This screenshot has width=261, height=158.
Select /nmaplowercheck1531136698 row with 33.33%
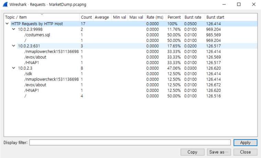point(130,51)
